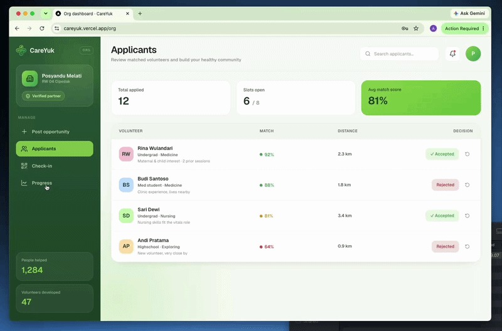Undo the decision for Budi Santoso

tap(467, 185)
